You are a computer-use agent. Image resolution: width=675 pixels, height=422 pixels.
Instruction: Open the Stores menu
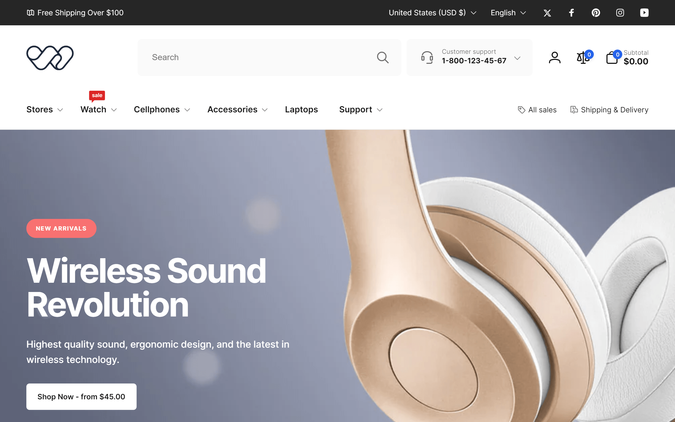[45, 110]
